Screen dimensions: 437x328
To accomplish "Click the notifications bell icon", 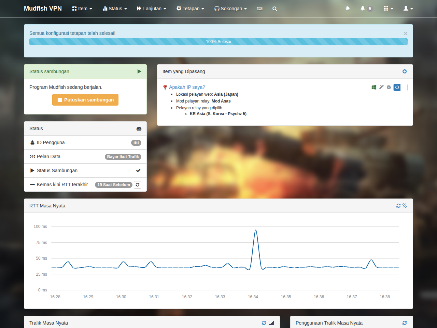I will 363,8.
